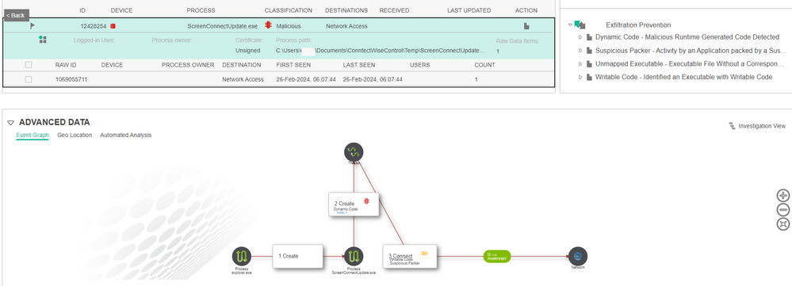The height and width of the screenshot is (286, 792).
Task: Sort by the LAST UPDATED column header
Action: pyautogui.click(x=469, y=10)
